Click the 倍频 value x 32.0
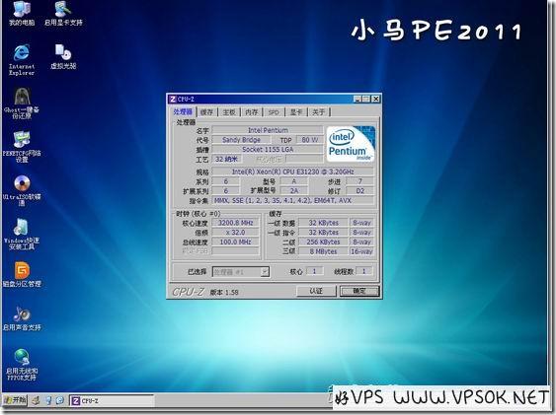This screenshot has height=415, width=556. coord(235,232)
